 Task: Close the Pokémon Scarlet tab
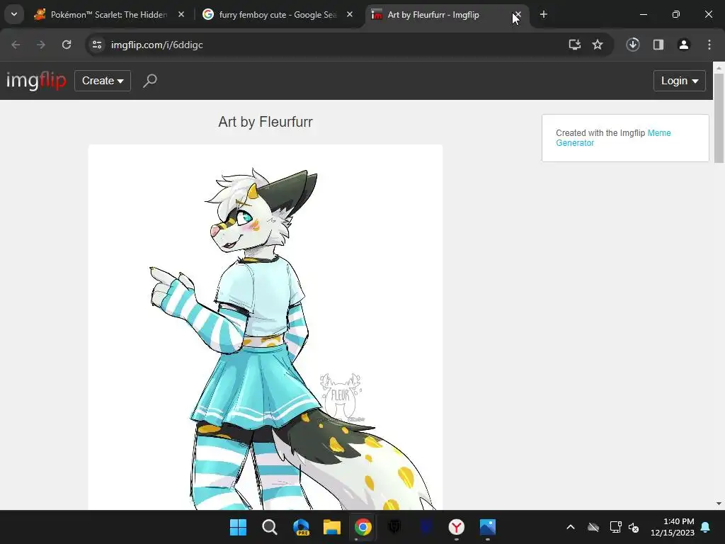(181, 15)
